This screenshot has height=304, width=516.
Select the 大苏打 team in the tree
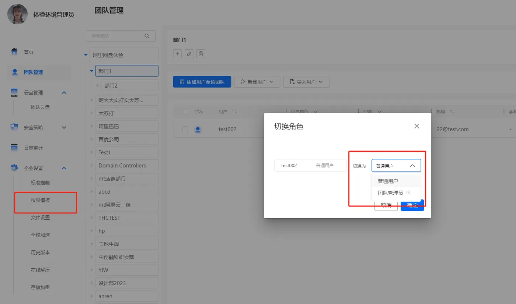[126, 113]
